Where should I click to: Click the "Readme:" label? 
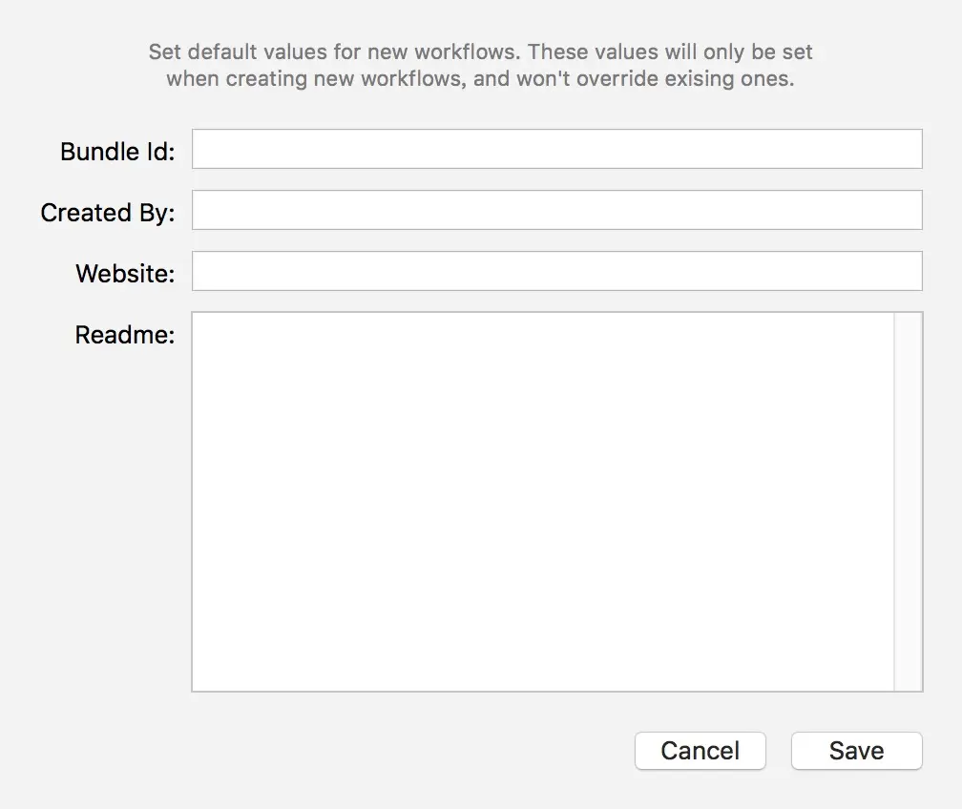tap(125, 335)
